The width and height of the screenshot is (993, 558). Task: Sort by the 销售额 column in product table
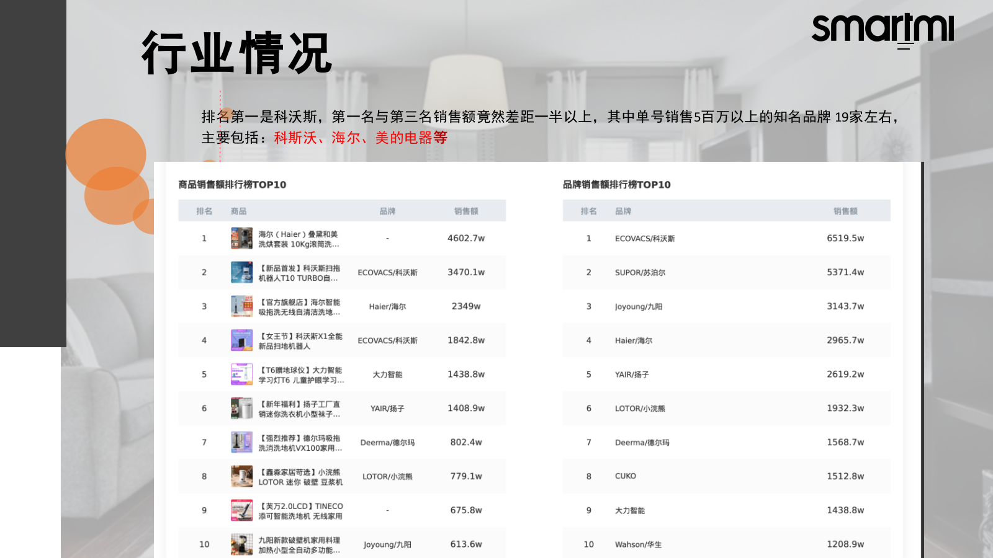[x=465, y=210]
